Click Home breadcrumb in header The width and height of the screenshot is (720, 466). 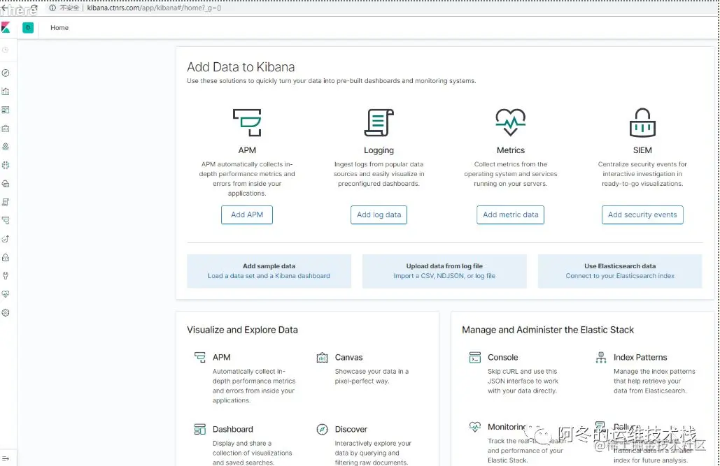(x=59, y=28)
